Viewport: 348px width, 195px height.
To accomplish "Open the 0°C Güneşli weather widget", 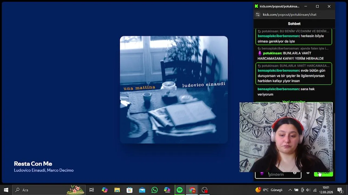I will click(269, 190).
